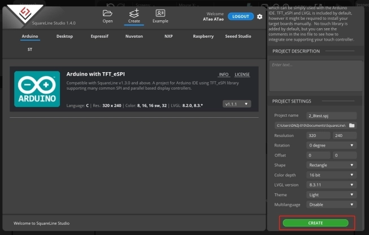Viewport: 369px width, 235px height.
Task: Click the LOGOUT button
Action: click(241, 16)
